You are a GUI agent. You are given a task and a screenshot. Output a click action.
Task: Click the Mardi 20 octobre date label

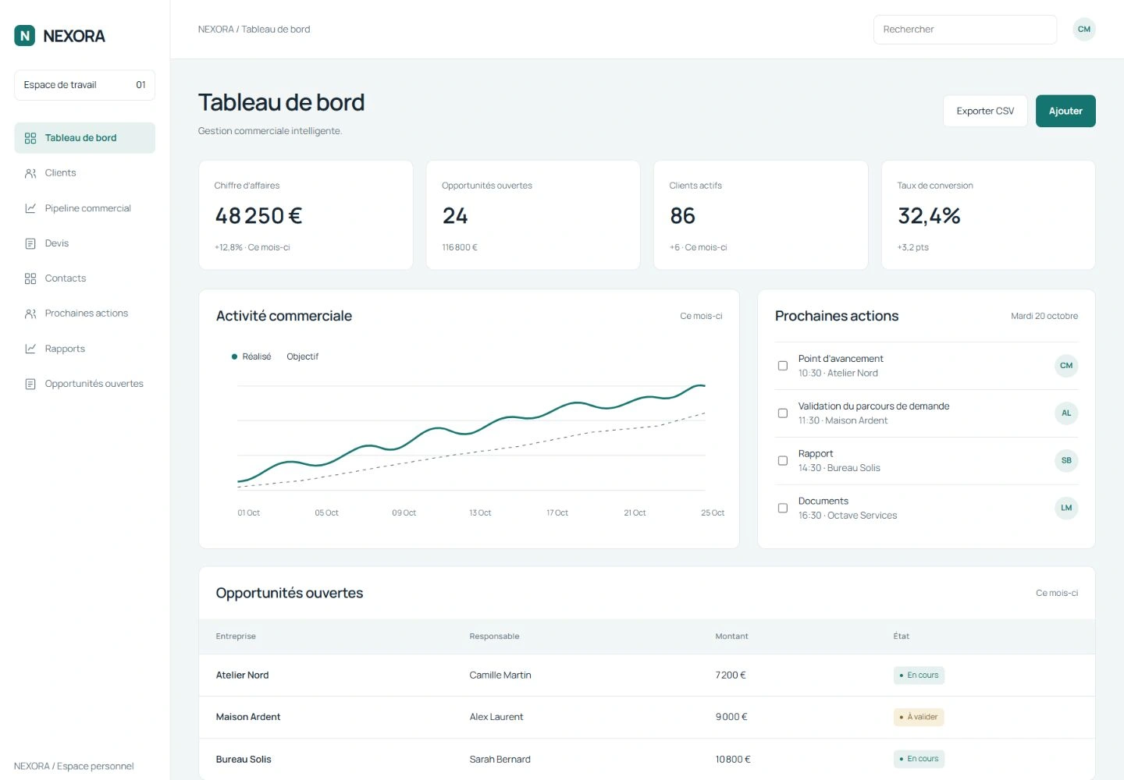tap(1044, 316)
